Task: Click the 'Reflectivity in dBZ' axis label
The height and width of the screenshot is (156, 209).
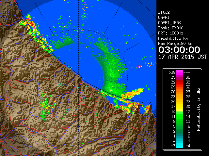Action: (198, 109)
